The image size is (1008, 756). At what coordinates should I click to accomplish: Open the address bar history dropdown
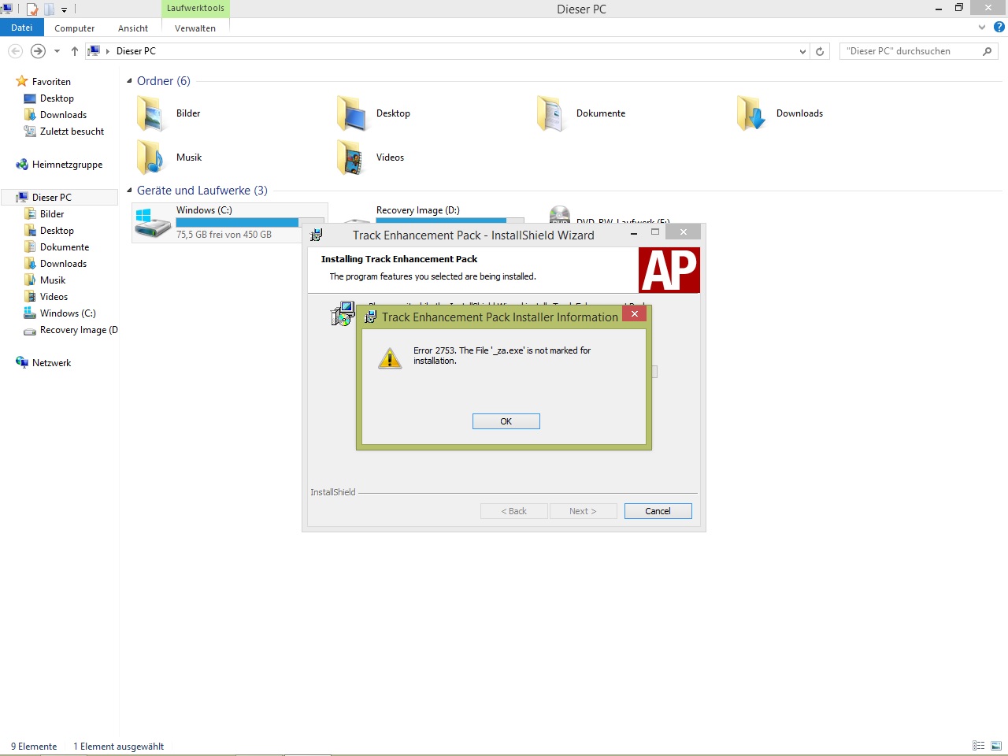[x=802, y=52]
